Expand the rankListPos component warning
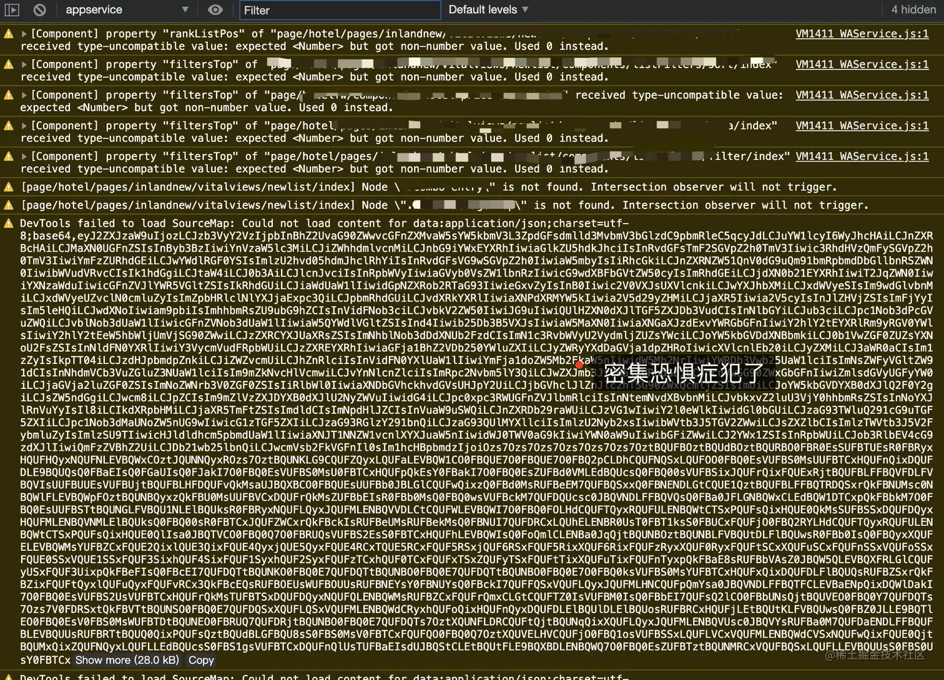Screen dimensions: 944x680 click(24, 34)
